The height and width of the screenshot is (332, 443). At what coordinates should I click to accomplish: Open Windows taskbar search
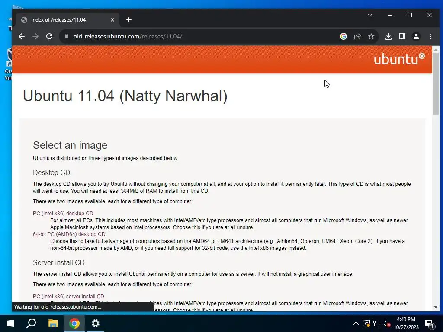coord(31,323)
